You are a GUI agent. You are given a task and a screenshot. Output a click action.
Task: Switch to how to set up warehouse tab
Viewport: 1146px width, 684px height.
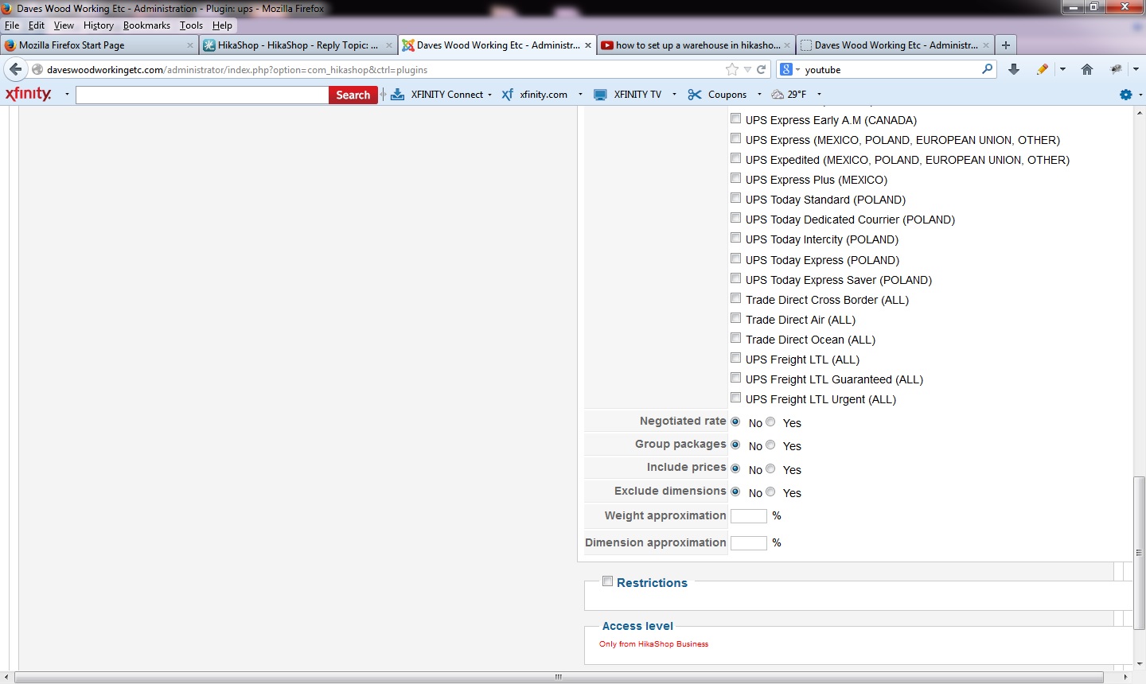tap(696, 45)
